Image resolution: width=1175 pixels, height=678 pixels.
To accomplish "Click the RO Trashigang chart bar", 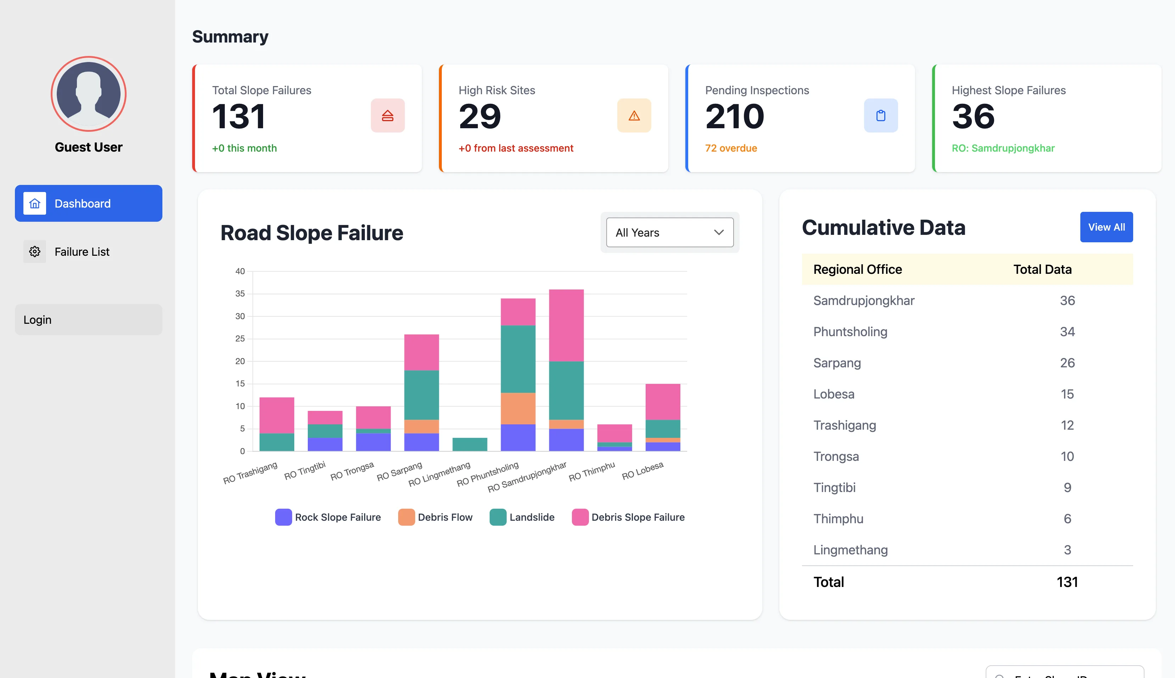I will (277, 424).
